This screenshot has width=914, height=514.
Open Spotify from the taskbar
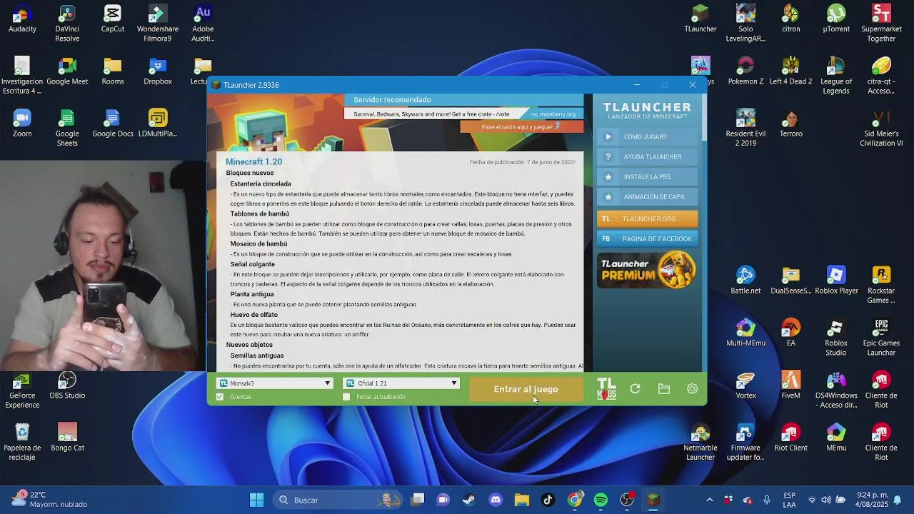[601, 500]
